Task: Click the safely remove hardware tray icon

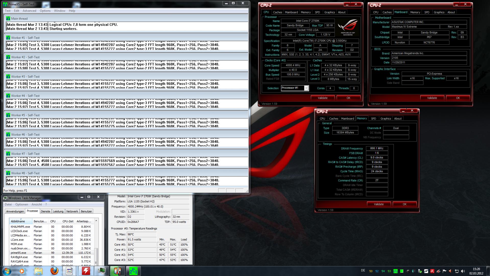Action: pos(420,271)
